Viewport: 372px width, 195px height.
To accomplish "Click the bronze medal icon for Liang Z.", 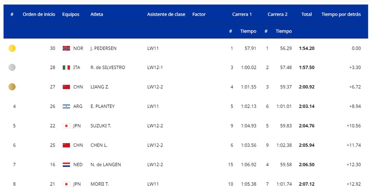I will click(12, 87).
